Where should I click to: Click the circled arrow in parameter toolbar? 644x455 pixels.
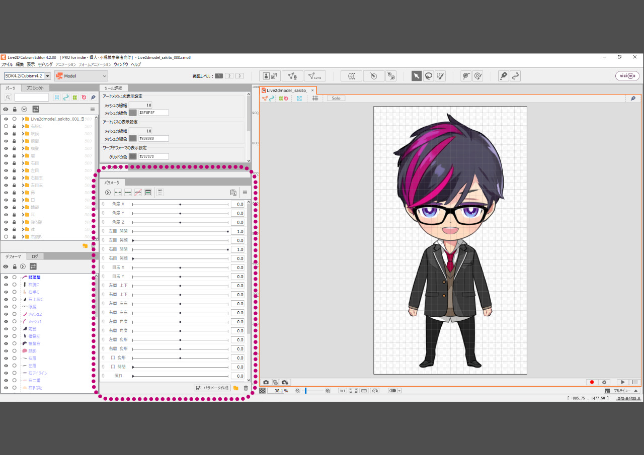(108, 193)
